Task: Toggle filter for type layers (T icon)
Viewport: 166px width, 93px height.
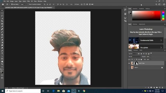Action: point(144,54)
